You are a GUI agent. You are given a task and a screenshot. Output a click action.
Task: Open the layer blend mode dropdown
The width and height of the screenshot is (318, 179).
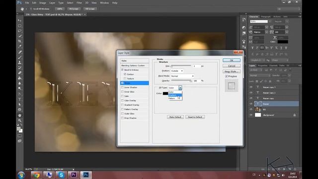(x=260, y=76)
